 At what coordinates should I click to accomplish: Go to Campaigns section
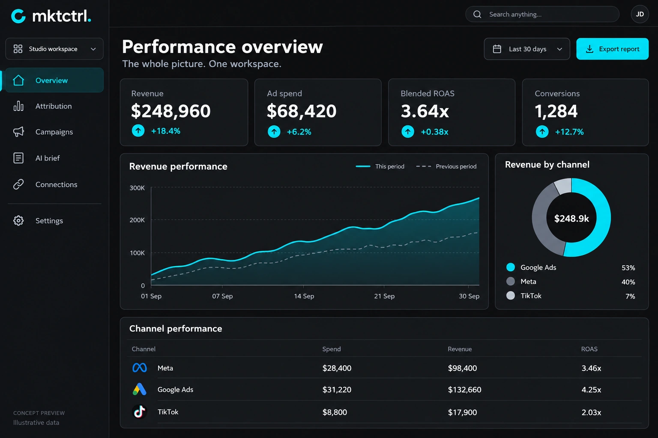[x=54, y=132]
